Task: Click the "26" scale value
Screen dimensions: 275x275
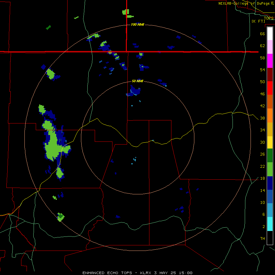Action: click(262, 154)
